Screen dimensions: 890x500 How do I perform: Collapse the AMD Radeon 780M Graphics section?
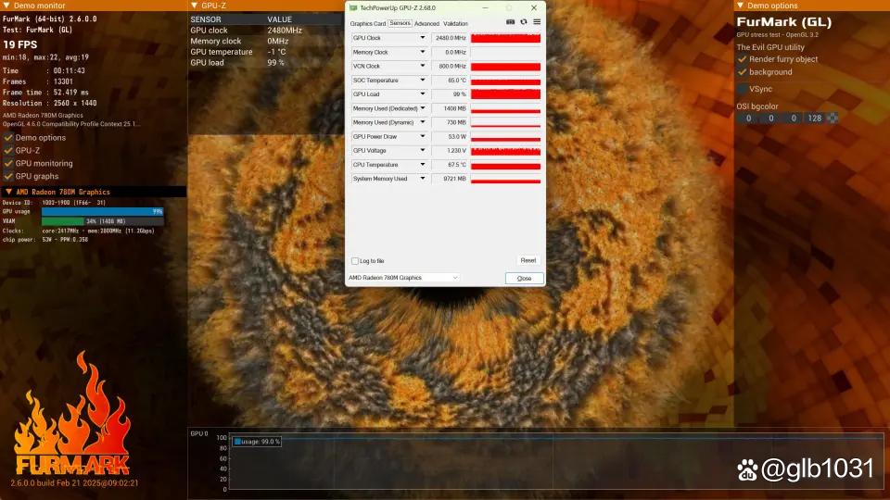pos(8,192)
